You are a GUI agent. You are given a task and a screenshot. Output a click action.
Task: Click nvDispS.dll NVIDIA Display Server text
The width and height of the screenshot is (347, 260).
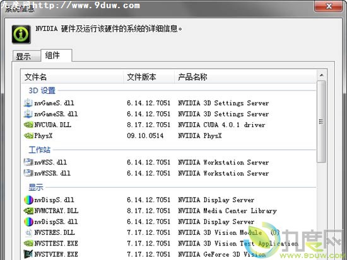pyautogui.click(x=216, y=200)
